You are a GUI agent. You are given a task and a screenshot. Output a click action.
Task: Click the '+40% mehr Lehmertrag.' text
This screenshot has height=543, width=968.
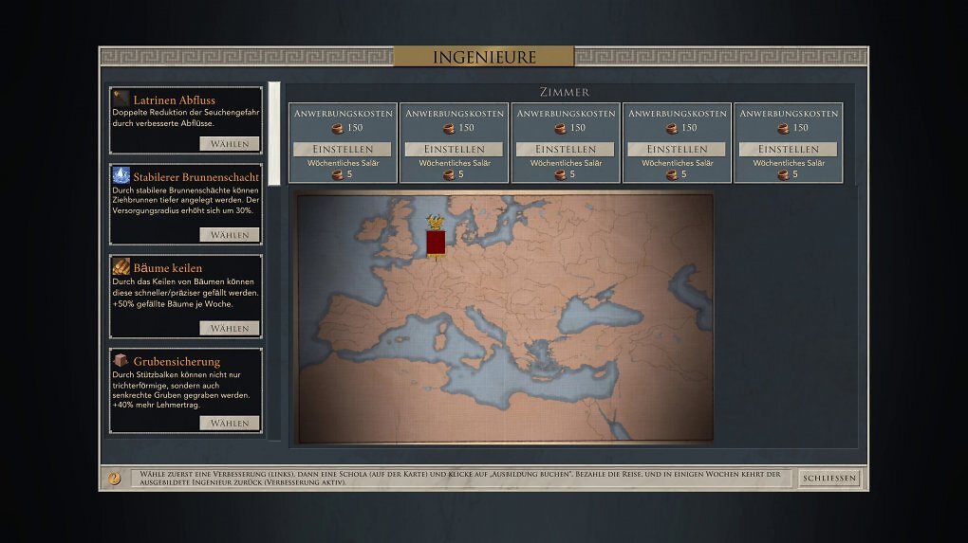click(x=157, y=405)
